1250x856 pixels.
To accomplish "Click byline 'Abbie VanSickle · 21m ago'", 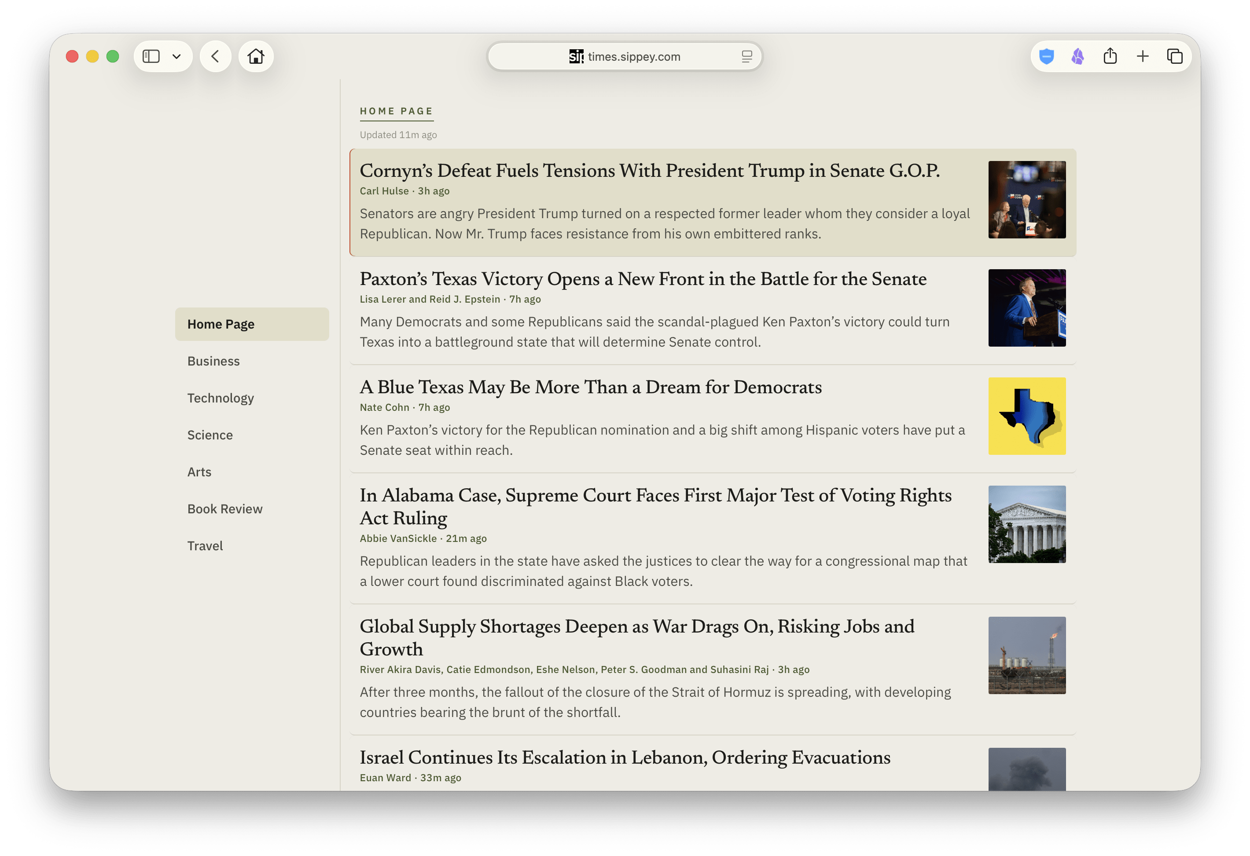I will [423, 539].
